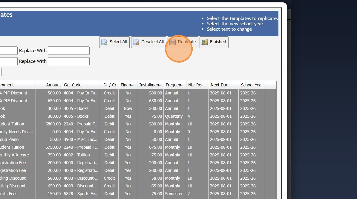Click the 58.00 installment cell
The image size is (357, 199).
point(157,178)
